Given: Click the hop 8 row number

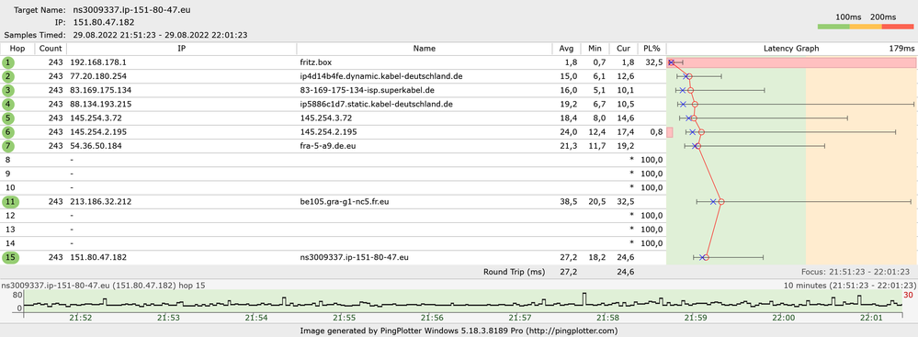Looking at the screenshot, I should click(8, 160).
